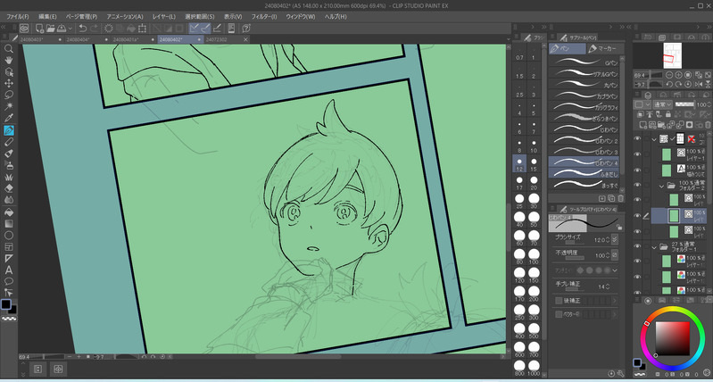Open the Clip Studio launcher icon
Viewport: 713px width, 382px height.
point(24,29)
